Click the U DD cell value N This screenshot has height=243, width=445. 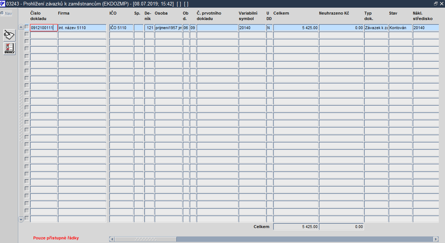[270, 27]
